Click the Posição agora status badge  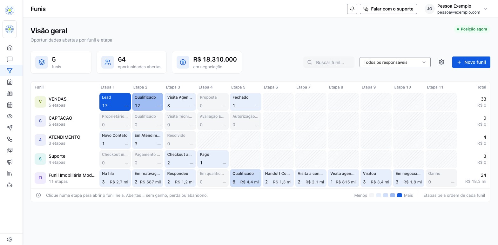(x=472, y=29)
